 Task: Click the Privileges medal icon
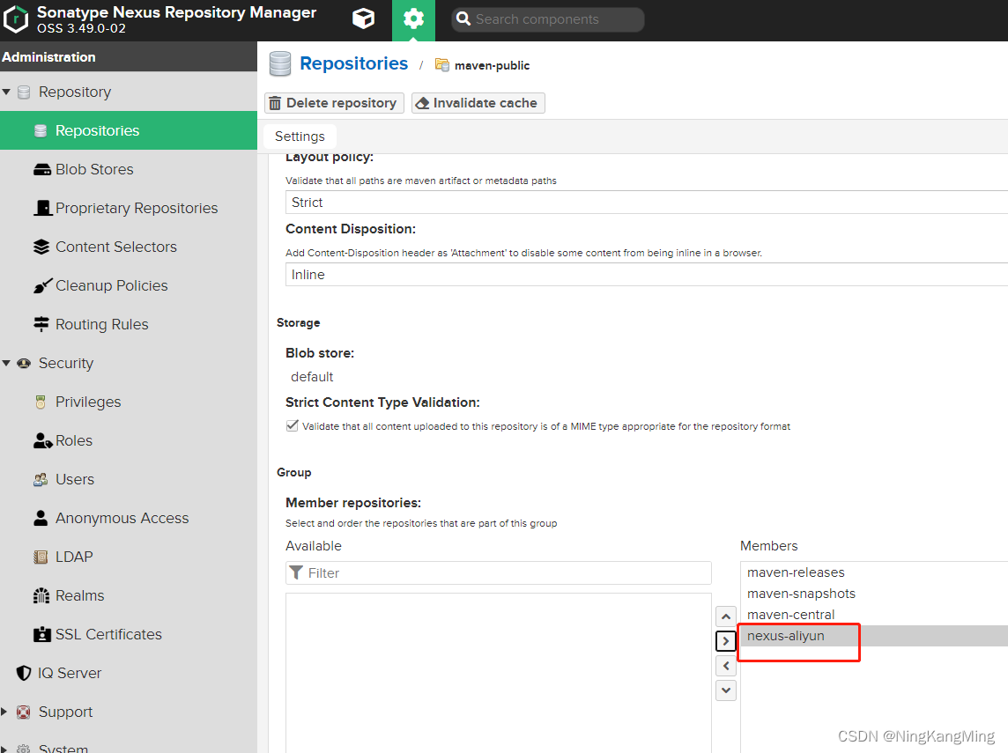(41, 402)
